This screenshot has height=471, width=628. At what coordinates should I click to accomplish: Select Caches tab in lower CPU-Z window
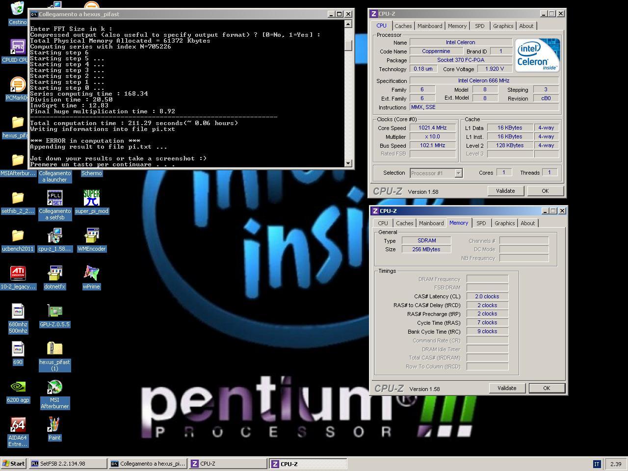point(405,223)
